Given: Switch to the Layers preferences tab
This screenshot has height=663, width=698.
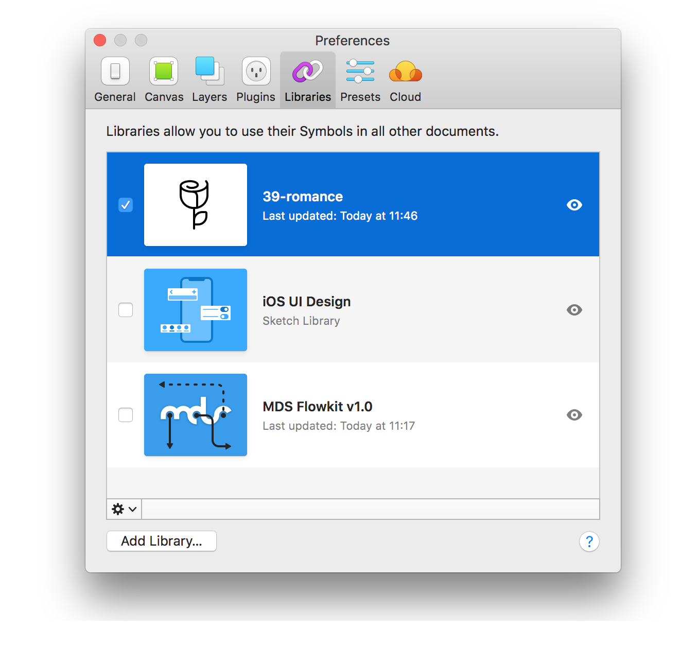Looking at the screenshot, I should pos(210,80).
